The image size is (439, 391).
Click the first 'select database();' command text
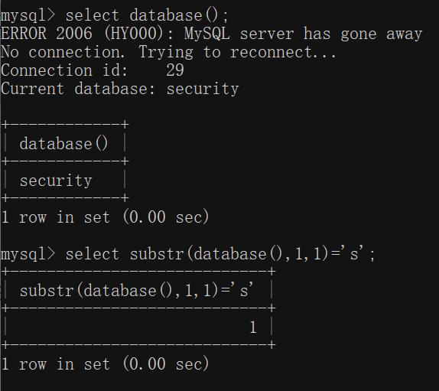pos(147,15)
